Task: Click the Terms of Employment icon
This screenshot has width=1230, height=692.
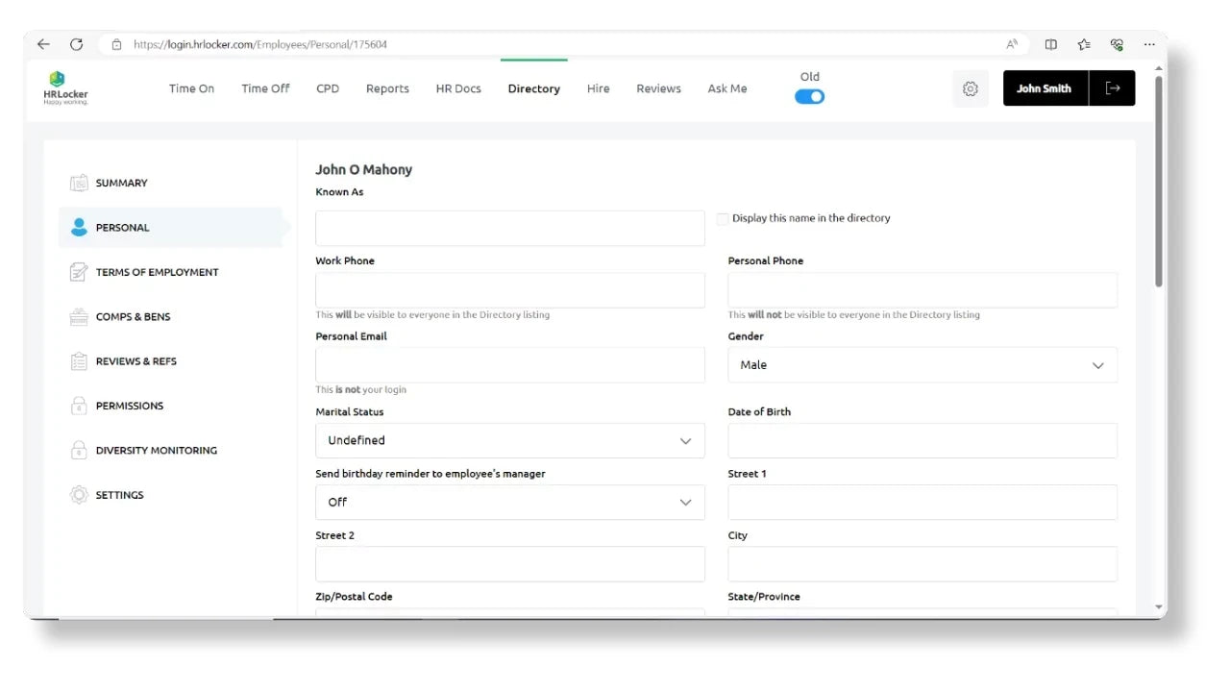Action: tap(79, 272)
